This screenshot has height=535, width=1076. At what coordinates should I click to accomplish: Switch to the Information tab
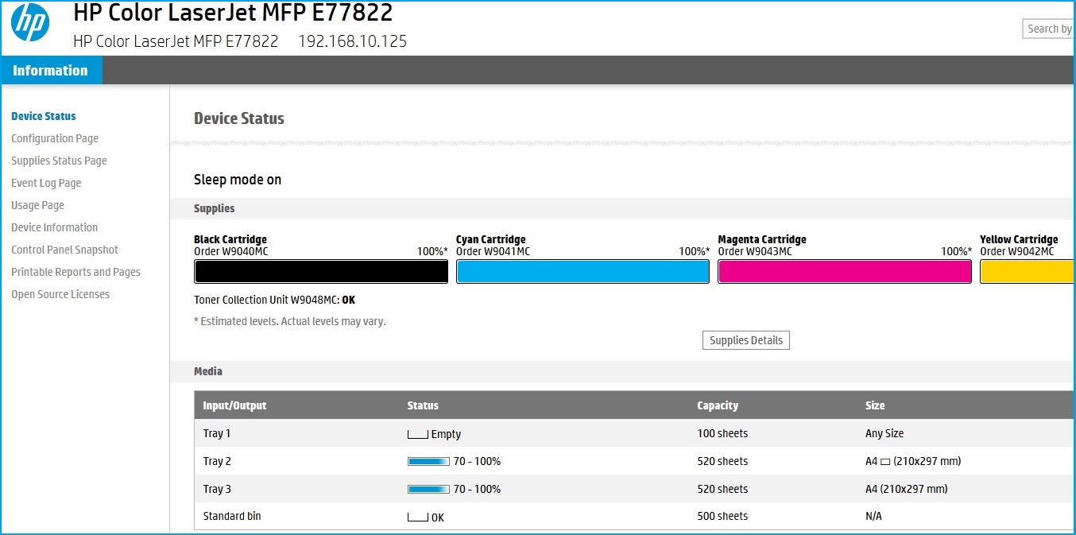coord(51,70)
